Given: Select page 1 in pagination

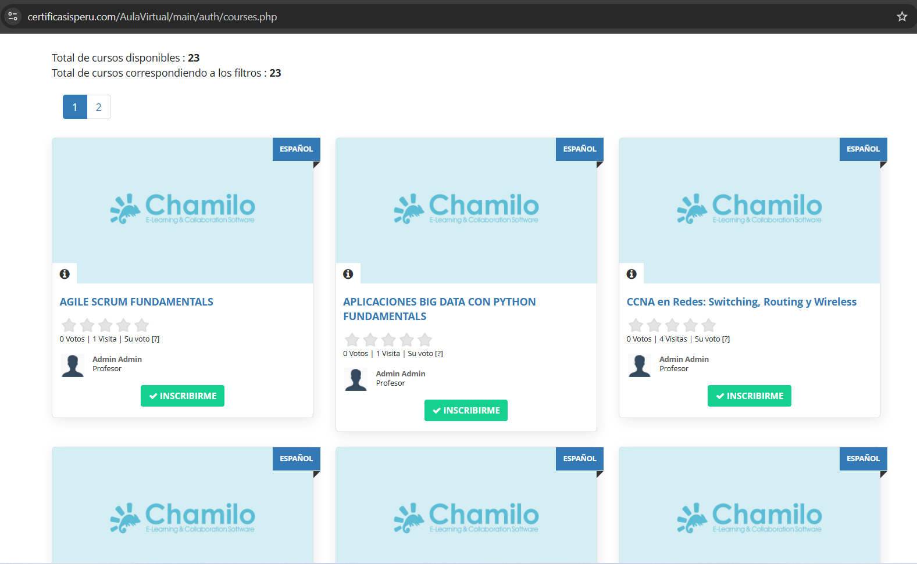Looking at the screenshot, I should pyautogui.click(x=75, y=107).
